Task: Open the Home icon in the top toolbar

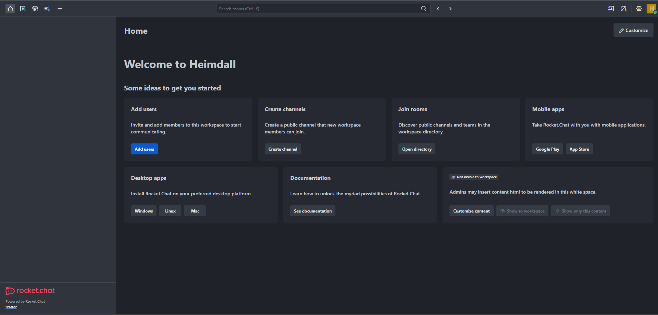Action: tap(10, 8)
